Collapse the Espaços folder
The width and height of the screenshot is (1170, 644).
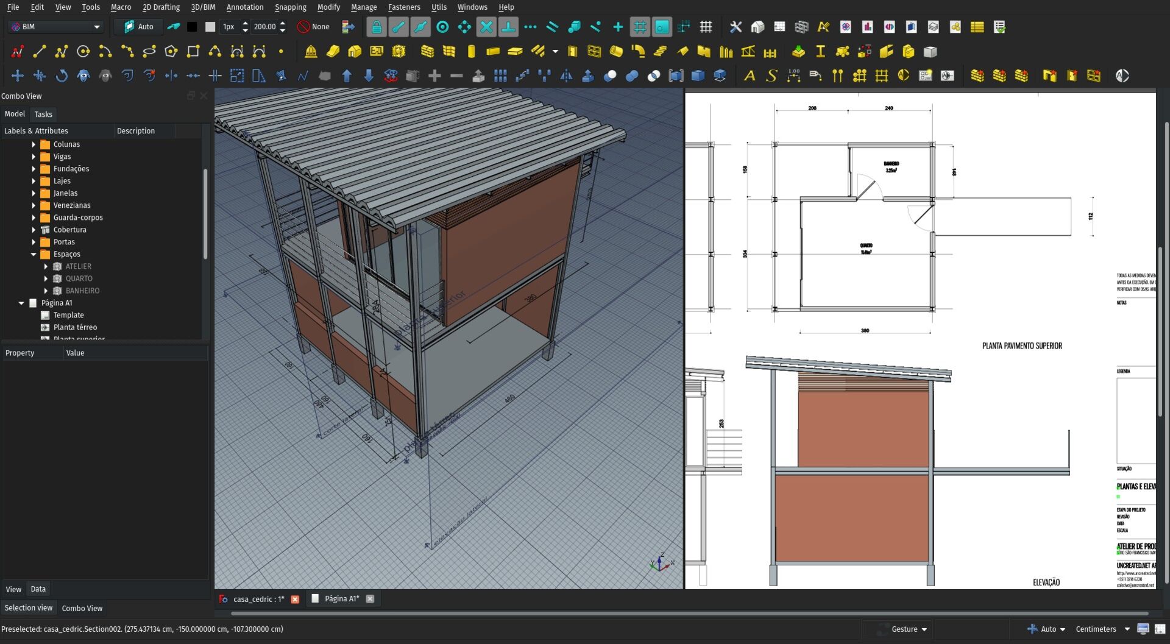[34, 254]
